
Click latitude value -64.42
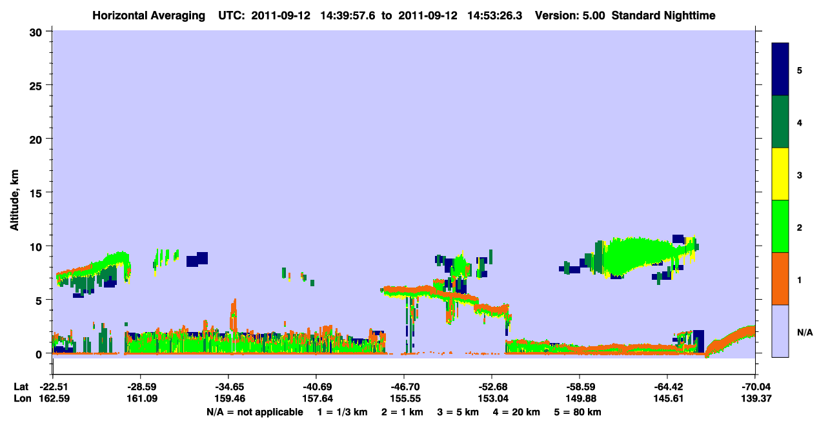pos(667,387)
